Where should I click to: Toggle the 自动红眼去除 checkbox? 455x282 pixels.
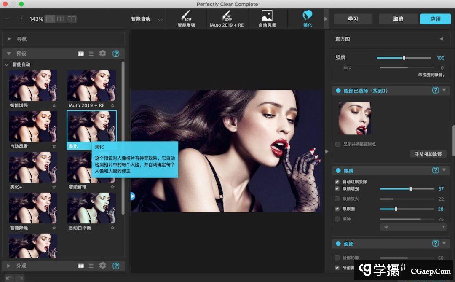(x=337, y=182)
